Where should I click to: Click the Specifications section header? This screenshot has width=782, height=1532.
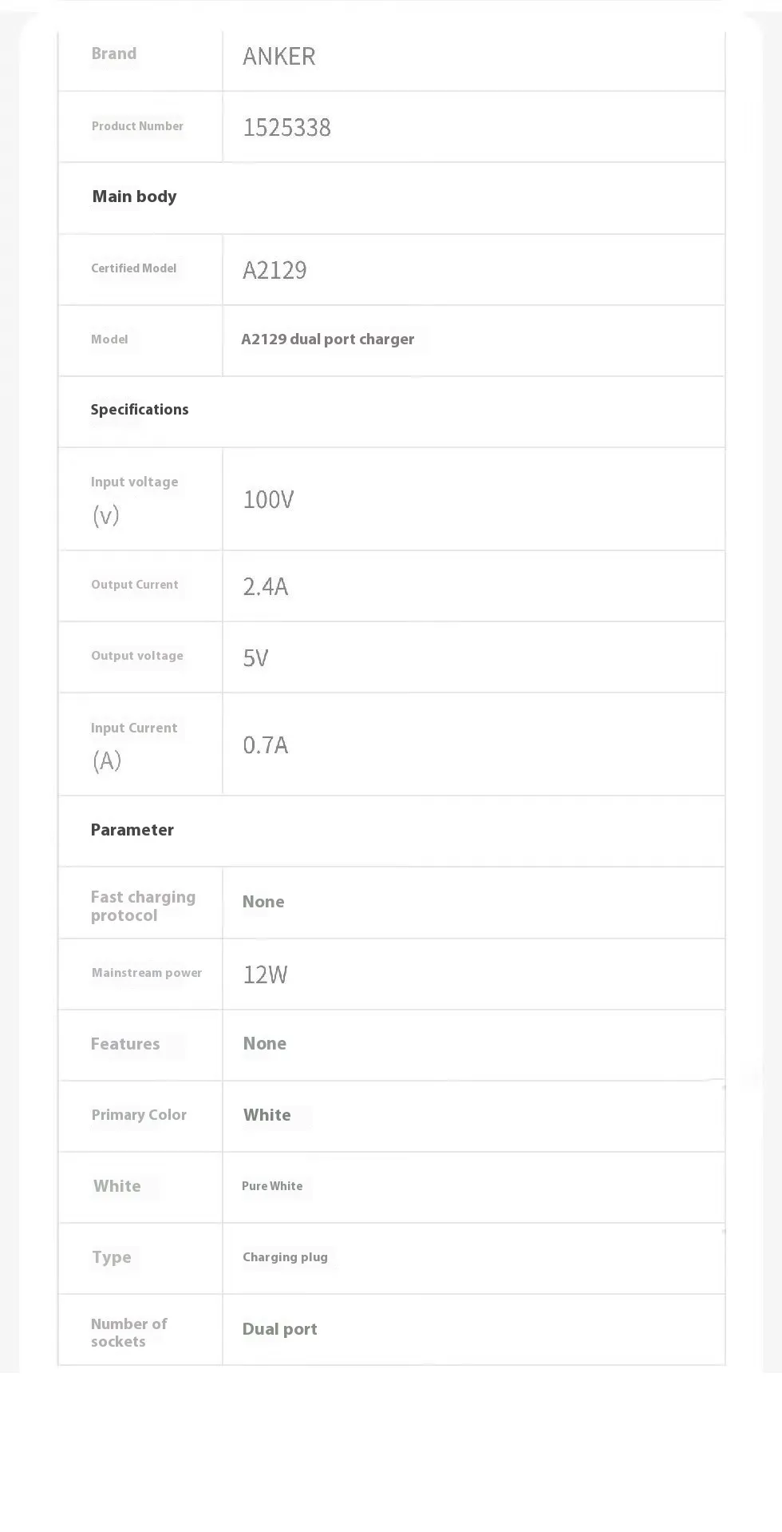coord(140,410)
